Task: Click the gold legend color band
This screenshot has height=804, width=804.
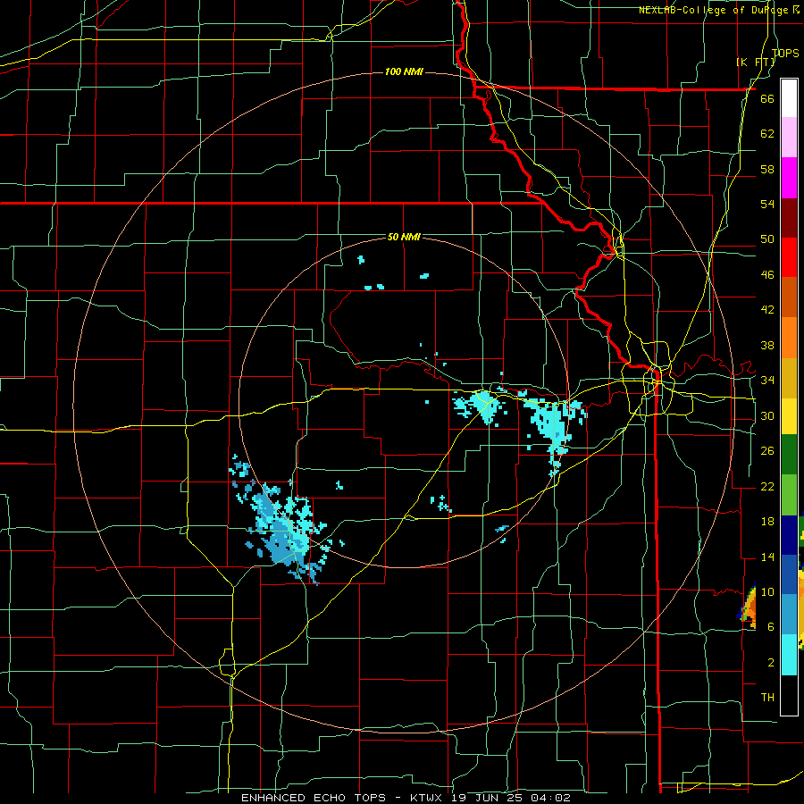Action: click(x=789, y=377)
